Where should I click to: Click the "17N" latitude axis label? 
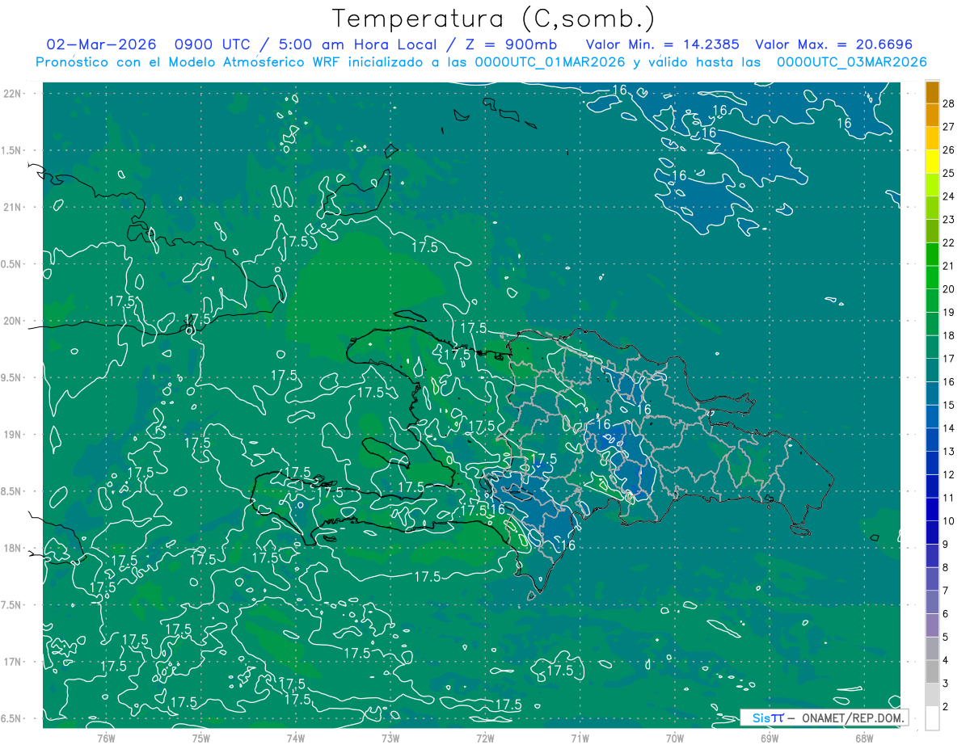pyautogui.click(x=13, y=663)
